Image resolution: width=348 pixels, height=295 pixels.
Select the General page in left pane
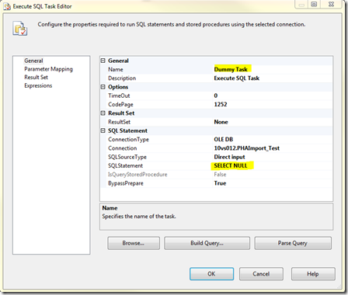coord(33,61)
